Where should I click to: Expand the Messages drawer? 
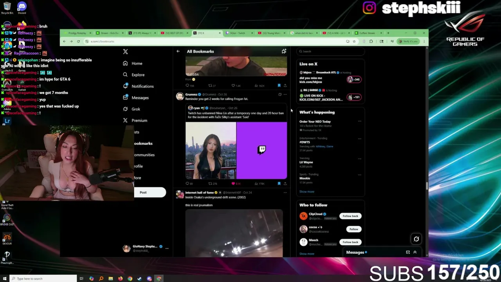click(415, 252)
